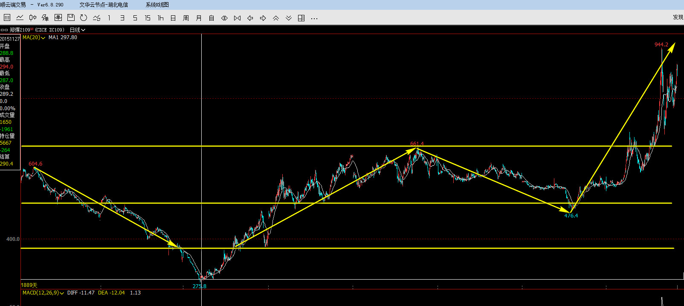This screenshot has height=306, width=684.
Task: Open the MA(20) indicator dropdown
Action: 34,37
